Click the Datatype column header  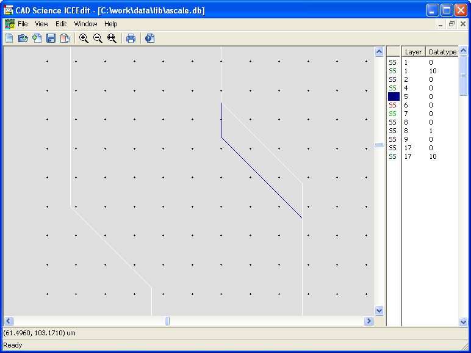pos(442,52)
